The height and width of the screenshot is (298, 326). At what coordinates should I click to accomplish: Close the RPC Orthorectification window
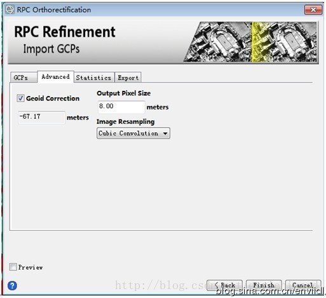313,10
